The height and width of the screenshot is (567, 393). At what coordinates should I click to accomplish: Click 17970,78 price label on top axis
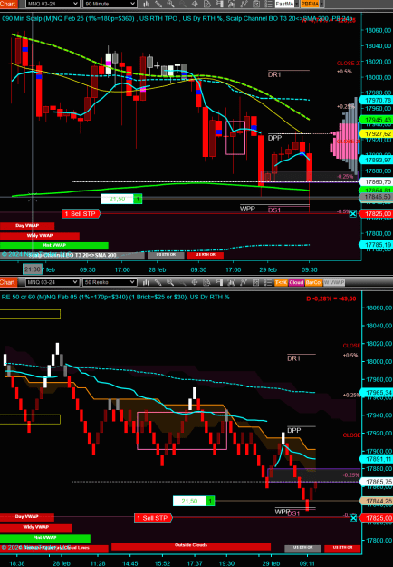click(x=376, y=100)
